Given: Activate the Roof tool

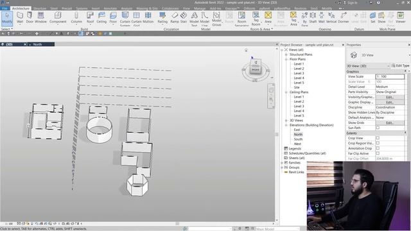Looking at the screenshot, I should tap(90, 18).
